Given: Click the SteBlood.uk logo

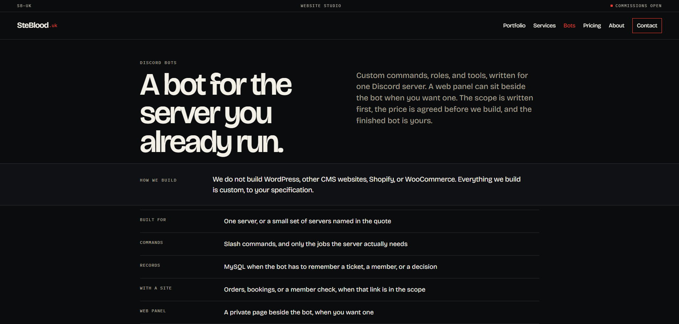Looking at the screenshot, I should click(x=37, y=25).
